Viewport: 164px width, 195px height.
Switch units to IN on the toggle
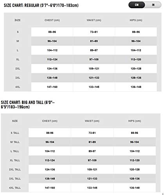(153, 5)
